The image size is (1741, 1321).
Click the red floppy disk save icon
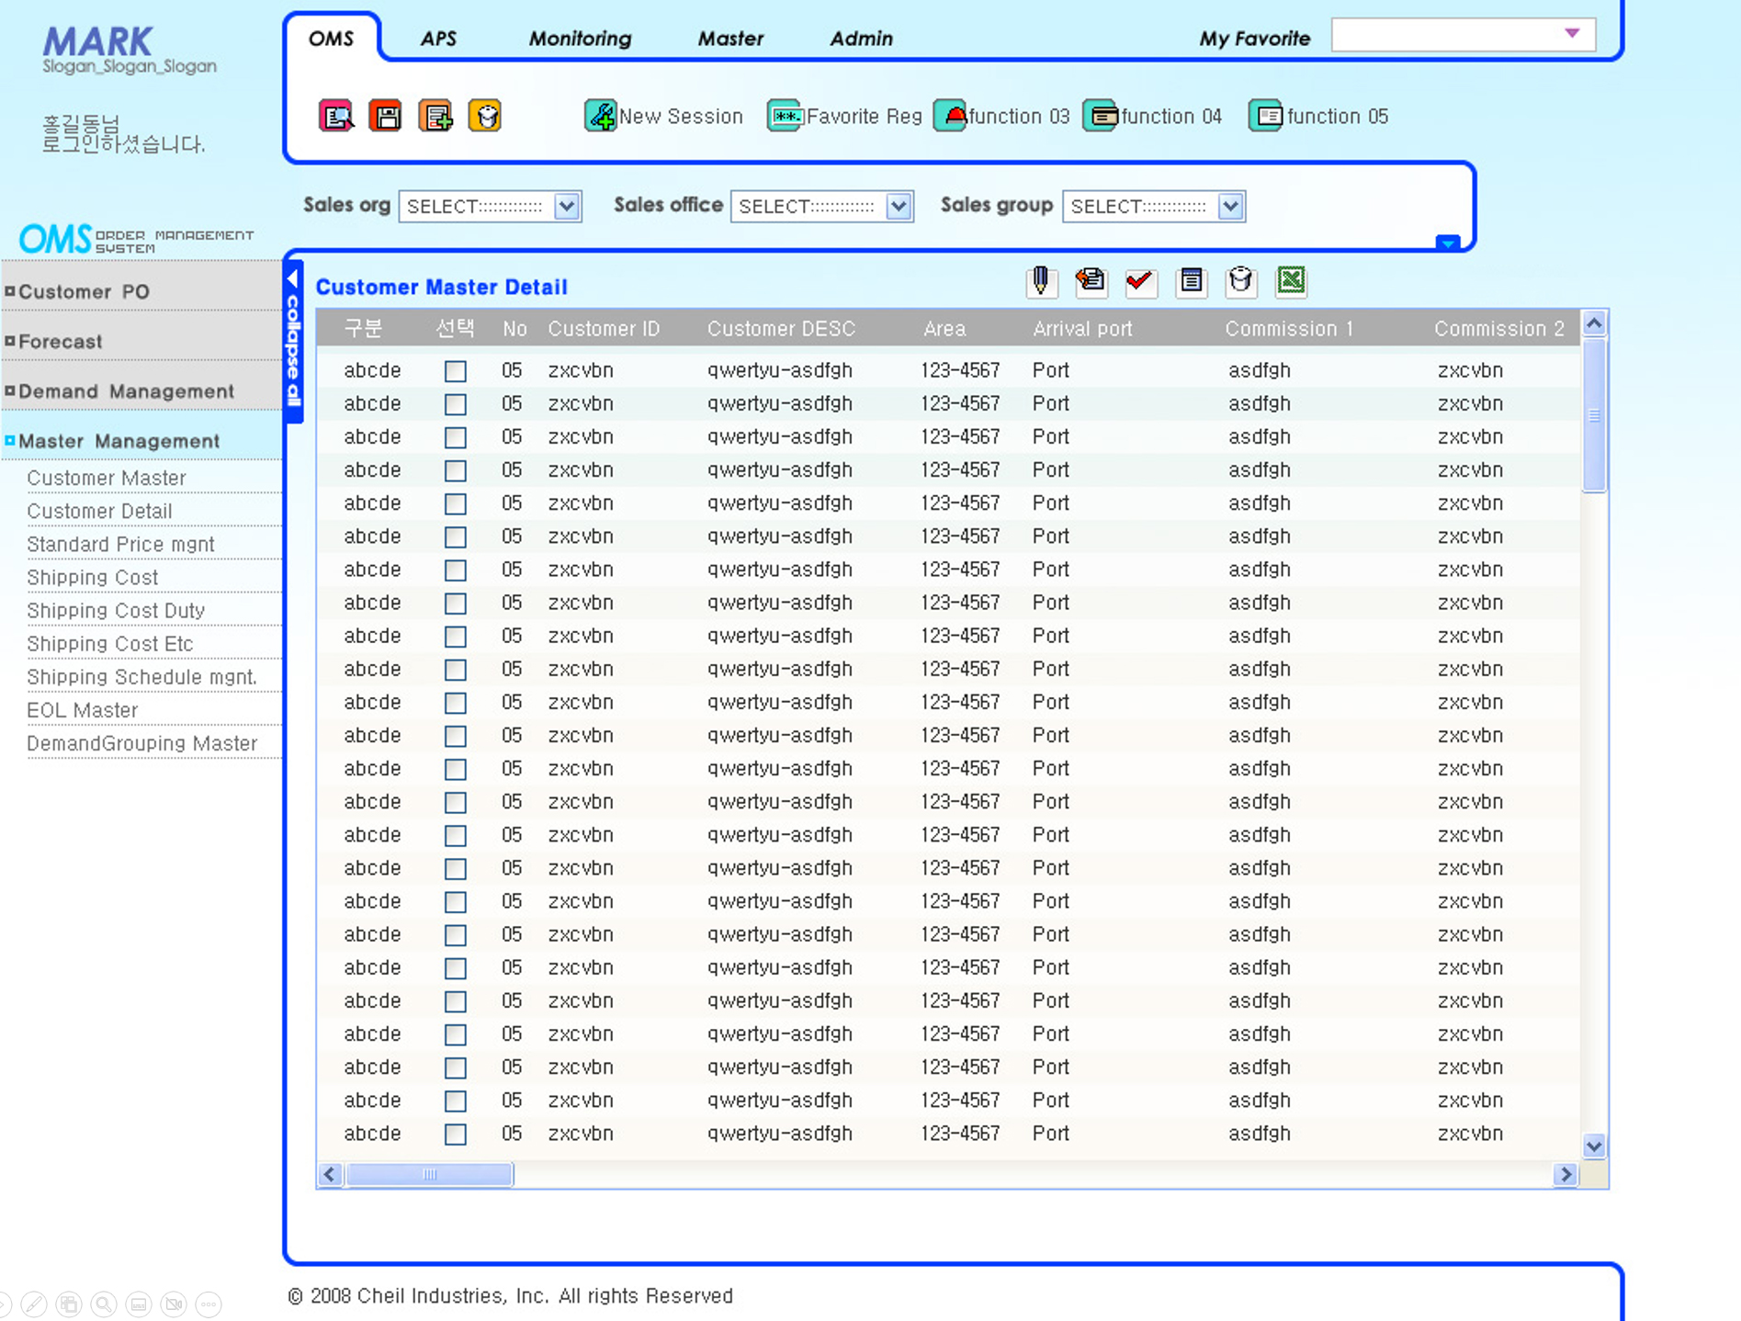[x=385, y=117]
